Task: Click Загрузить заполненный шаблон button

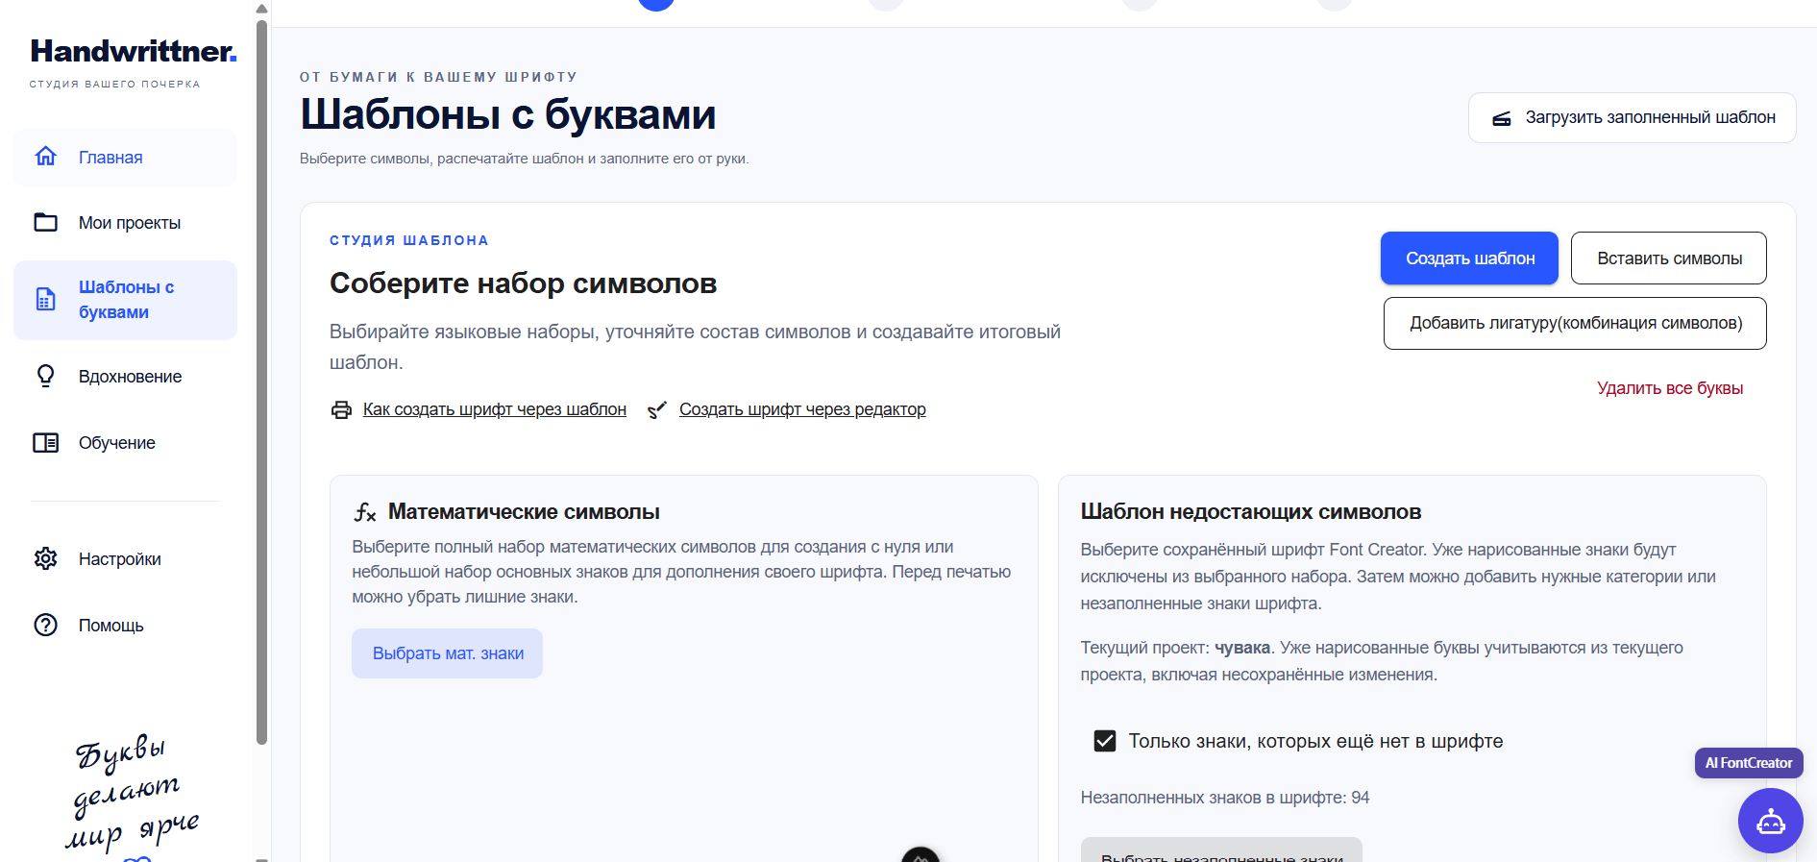Action: [x=1632, y=117]
